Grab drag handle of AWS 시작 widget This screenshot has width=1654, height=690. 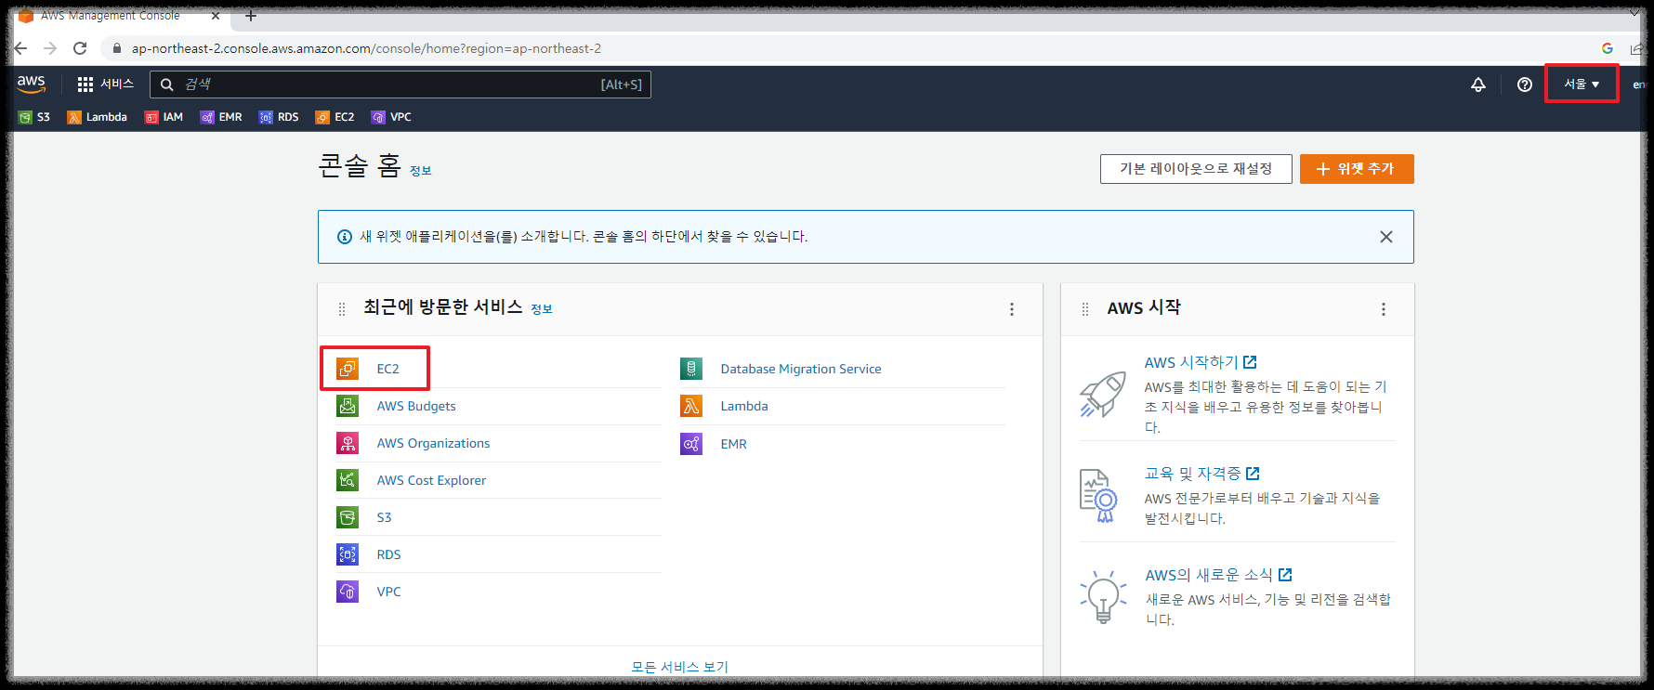[x=1085, y=309]
